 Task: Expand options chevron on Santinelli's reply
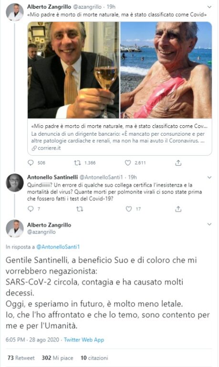click(x=209, y=177)
